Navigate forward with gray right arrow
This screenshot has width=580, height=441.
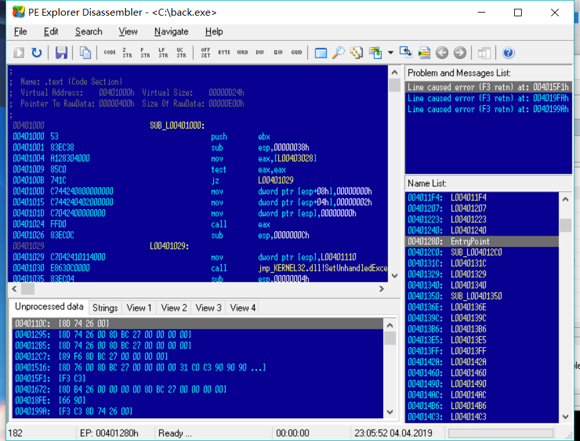460,53
